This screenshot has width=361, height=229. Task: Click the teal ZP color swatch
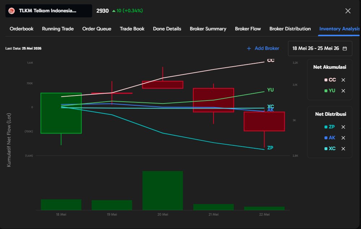[x=326, y=127]
